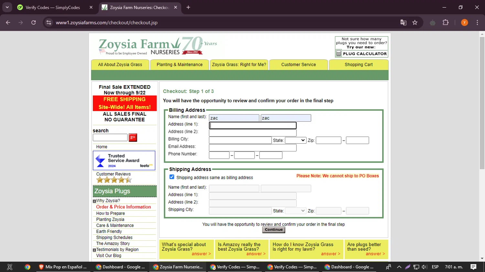Open a new browser tab
Image resolution: width=485 pixels, height=272 pixels.
point(188,7)
